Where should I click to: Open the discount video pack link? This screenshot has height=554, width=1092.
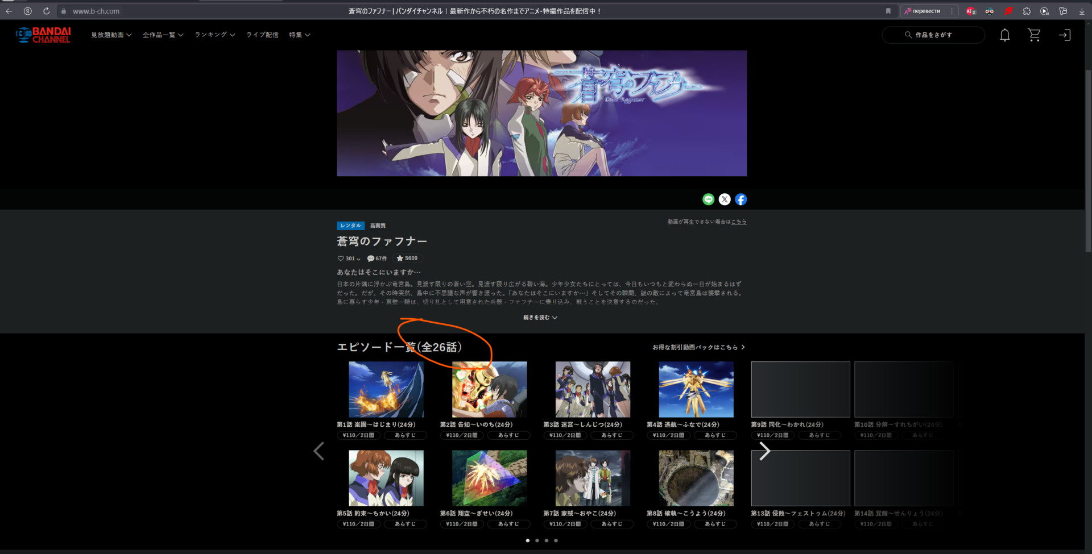698,347
